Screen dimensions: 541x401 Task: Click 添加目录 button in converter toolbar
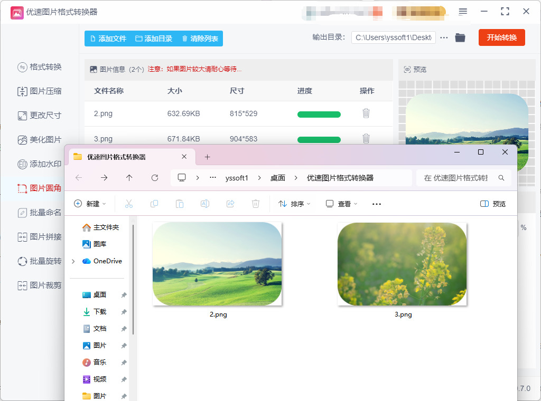click(x=154, y=39)
